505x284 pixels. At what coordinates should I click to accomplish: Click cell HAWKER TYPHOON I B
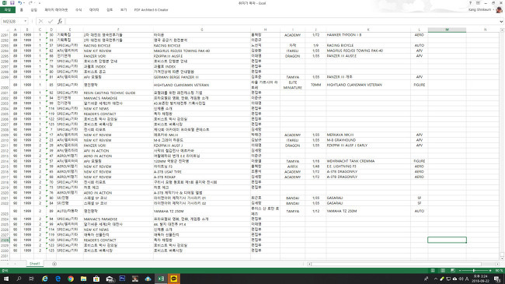click(368, 35)
